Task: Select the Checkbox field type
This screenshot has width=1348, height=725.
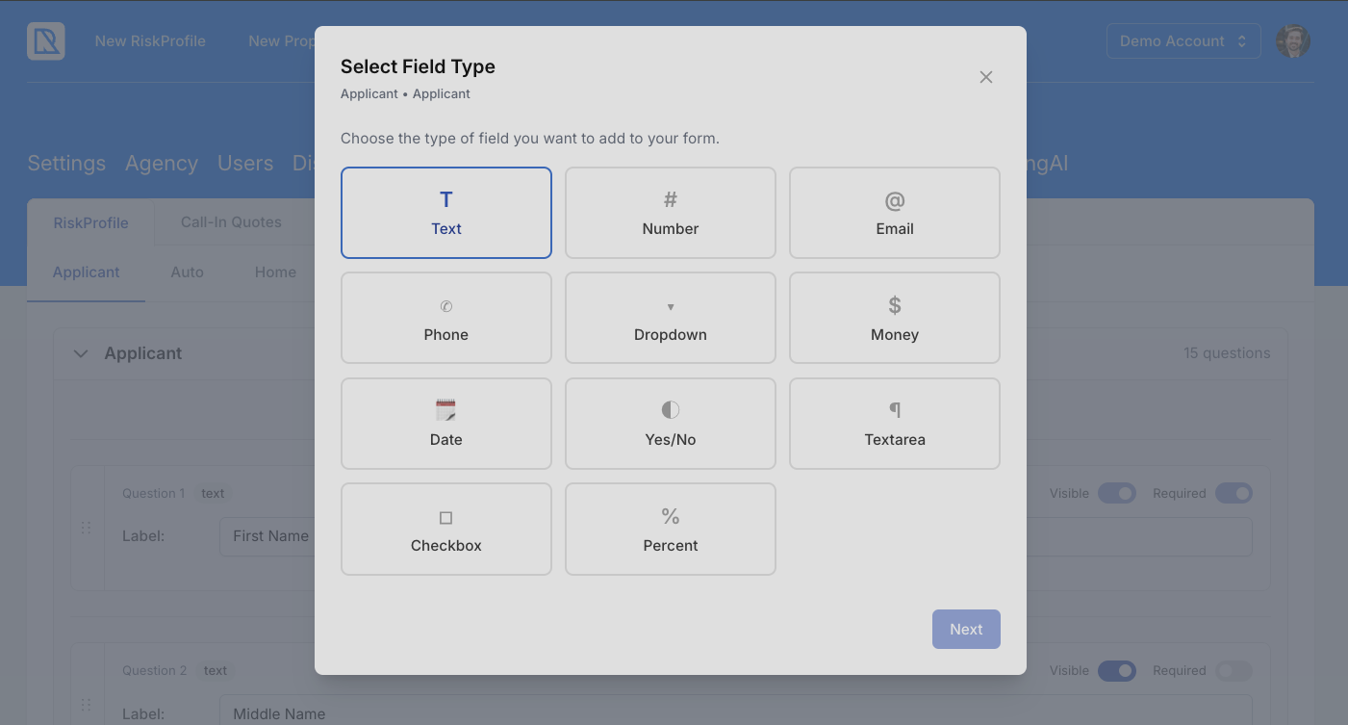Action: click(x=446, y=529)
